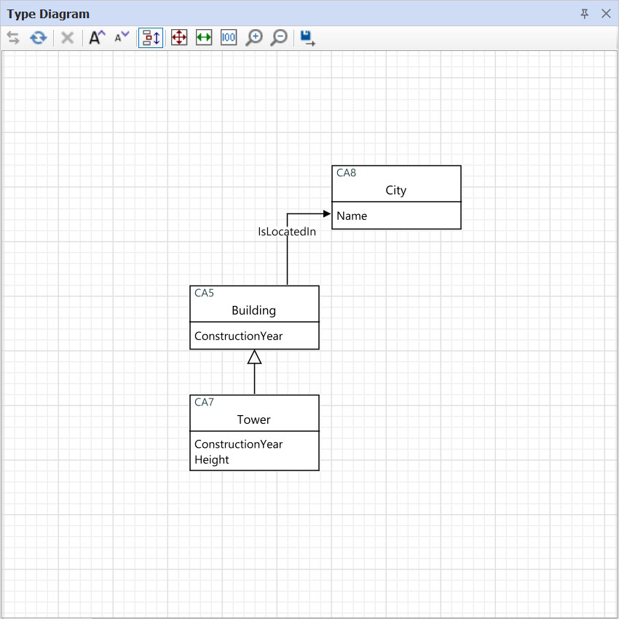The image size is (619, 619).
Task: Zoom in on the diagram
Action: (x=254, y=38)
